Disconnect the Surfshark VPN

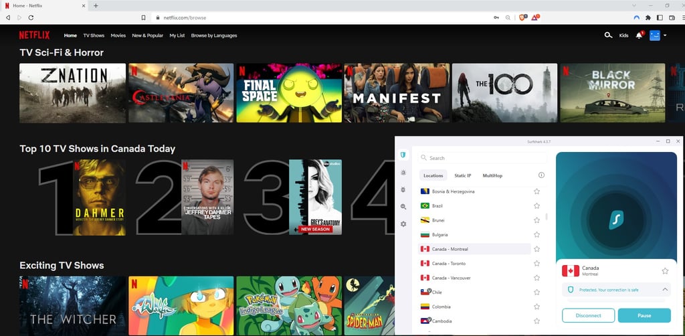click(588, 315)
